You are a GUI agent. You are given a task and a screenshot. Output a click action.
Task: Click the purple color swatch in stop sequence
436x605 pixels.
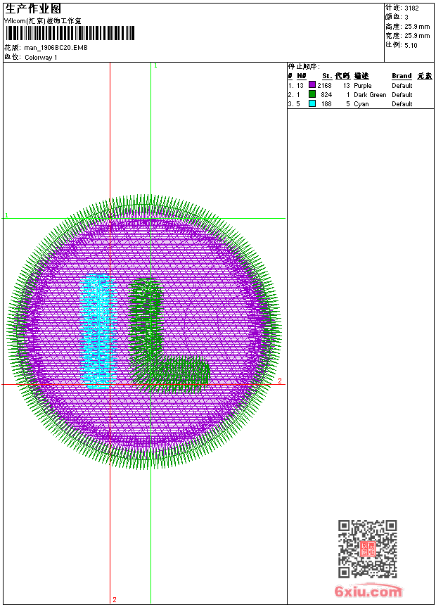click(x=312, y=85)
